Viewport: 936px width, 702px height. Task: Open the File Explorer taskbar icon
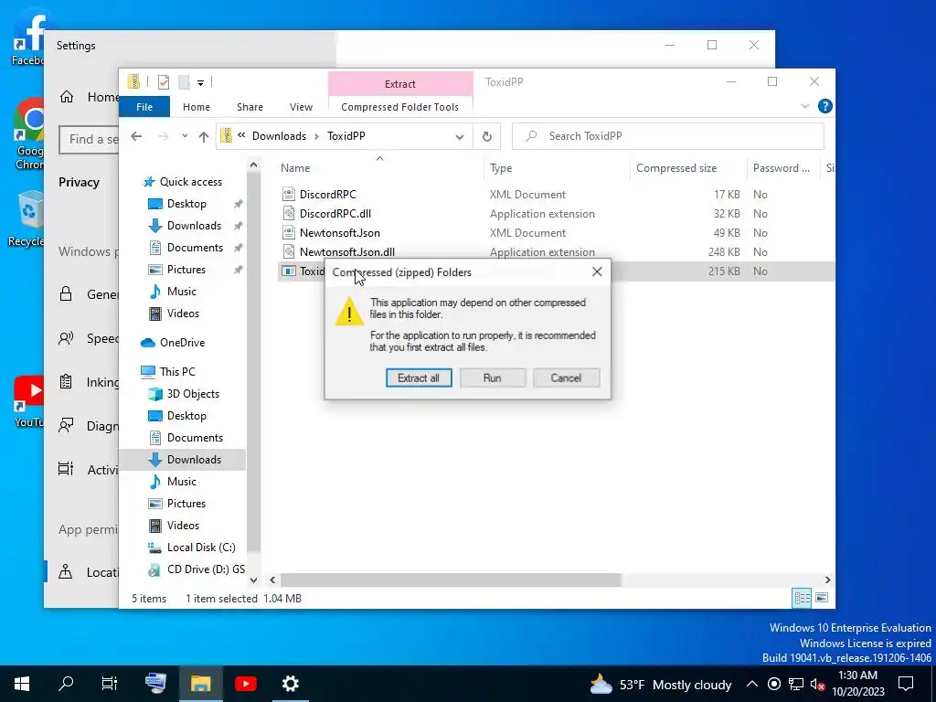point(200,684)
